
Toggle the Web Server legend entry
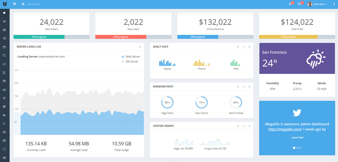coord(131,57)
